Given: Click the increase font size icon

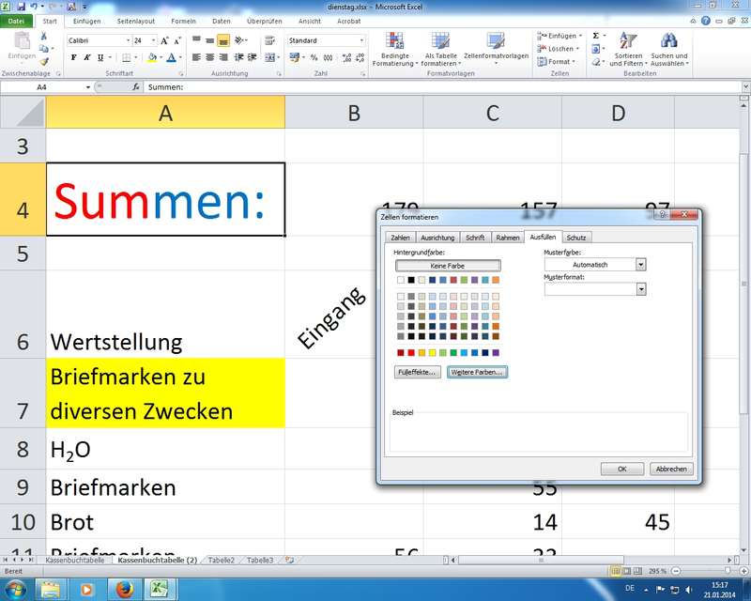Looking at the screenshot, I should (165, 40).
